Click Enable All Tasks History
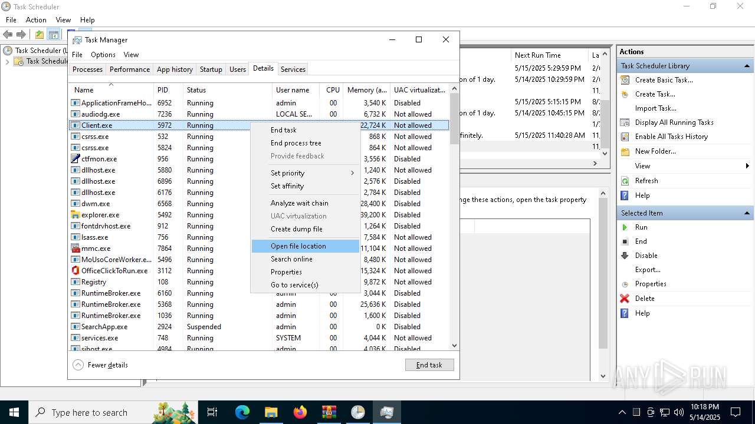 (x=671, y=137)
